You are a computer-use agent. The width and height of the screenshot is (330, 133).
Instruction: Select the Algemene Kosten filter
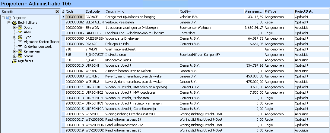(41, 42)
